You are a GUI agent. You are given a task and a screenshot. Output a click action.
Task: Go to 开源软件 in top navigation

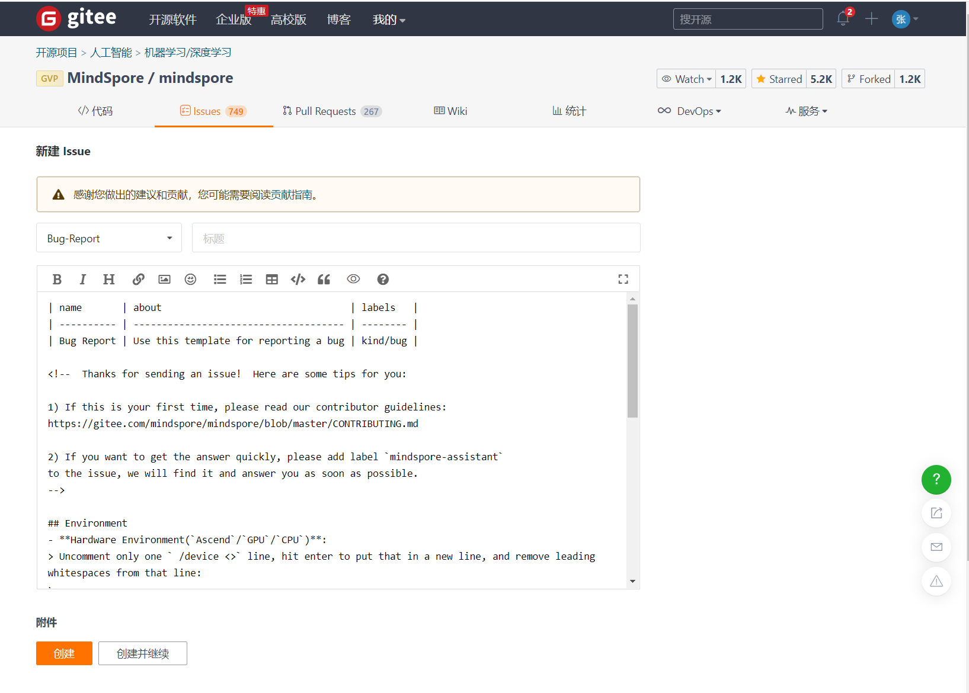[172, 20]
